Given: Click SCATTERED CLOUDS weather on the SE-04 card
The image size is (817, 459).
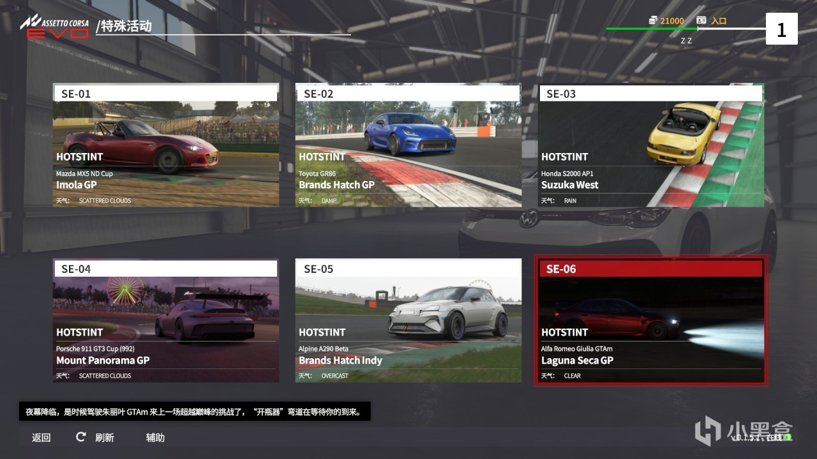Looking at the screenshot, I should tap(105, 376).
